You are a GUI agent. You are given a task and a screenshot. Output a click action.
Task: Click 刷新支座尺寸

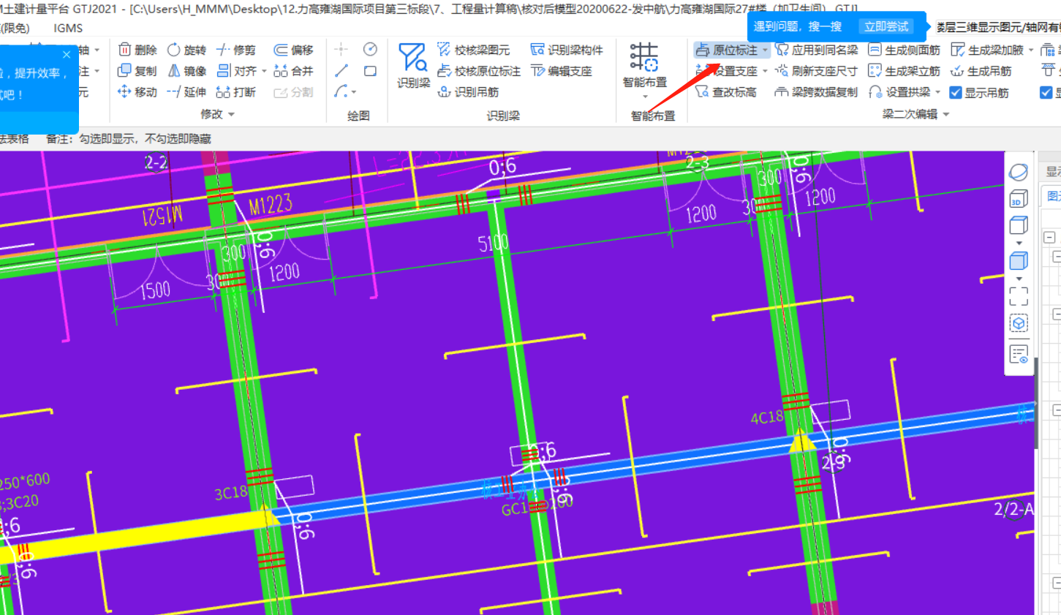pyautogui.click(x=817, y=71)
